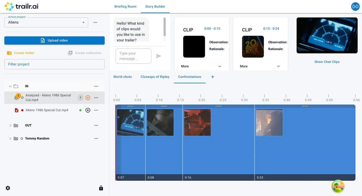
Task: Toggle the circle marker before the Analyzed file name
Action: pyautogui.click(x=23, y=98)
